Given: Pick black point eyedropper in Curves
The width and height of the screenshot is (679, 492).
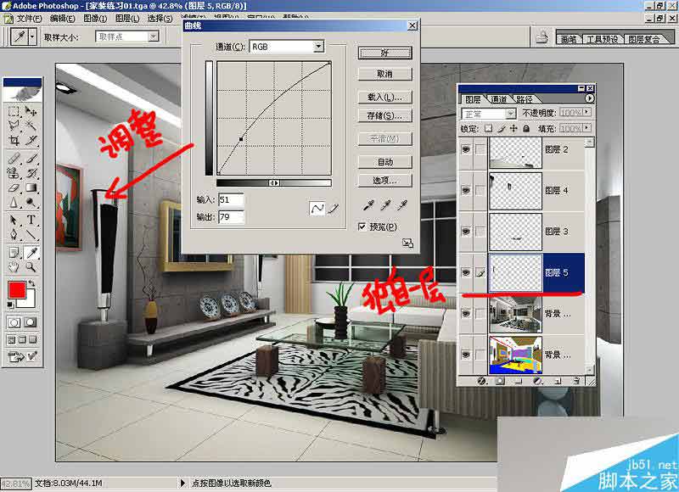Looking at the screenshot, I should tap(368, 205).
